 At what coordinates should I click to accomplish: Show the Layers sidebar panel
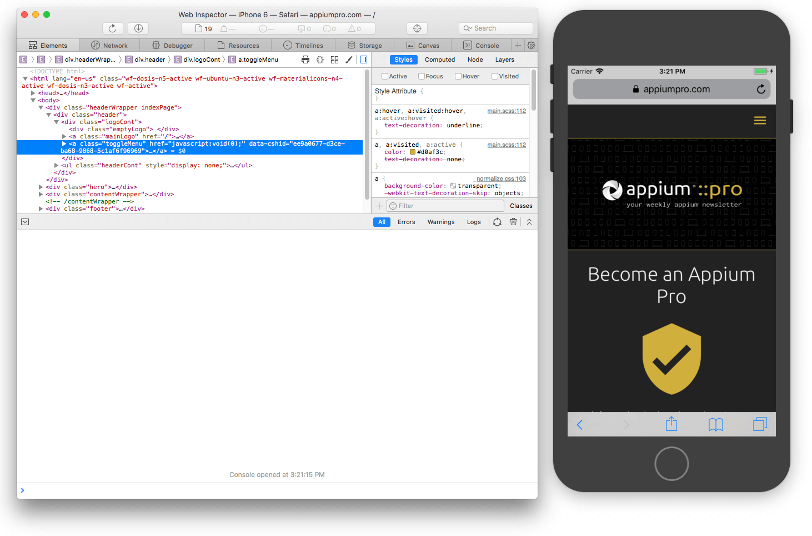[505, 59]
